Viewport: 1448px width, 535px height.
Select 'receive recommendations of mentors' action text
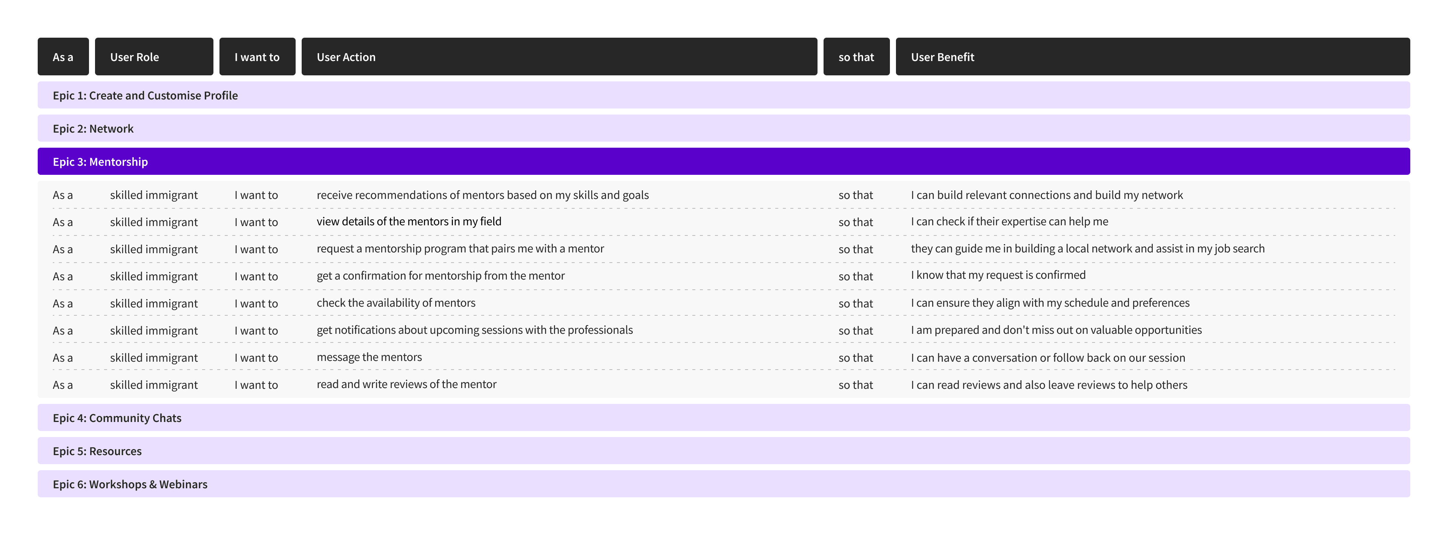[x=482, y=195]
